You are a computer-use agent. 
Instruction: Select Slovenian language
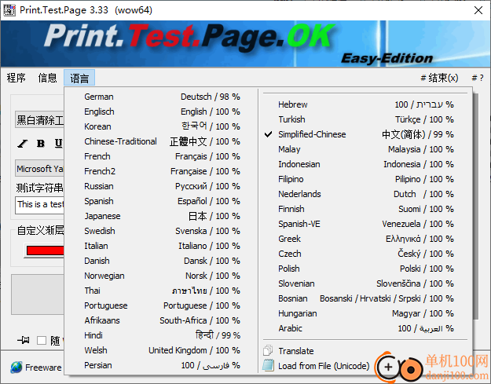(x=365, y=283)
